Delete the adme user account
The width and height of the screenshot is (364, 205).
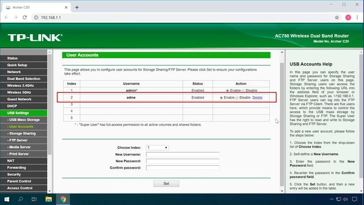click(x=257, y=97)
